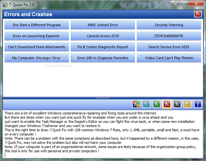Run the STOP 0x0000007B fix

(x=169, y=36)
